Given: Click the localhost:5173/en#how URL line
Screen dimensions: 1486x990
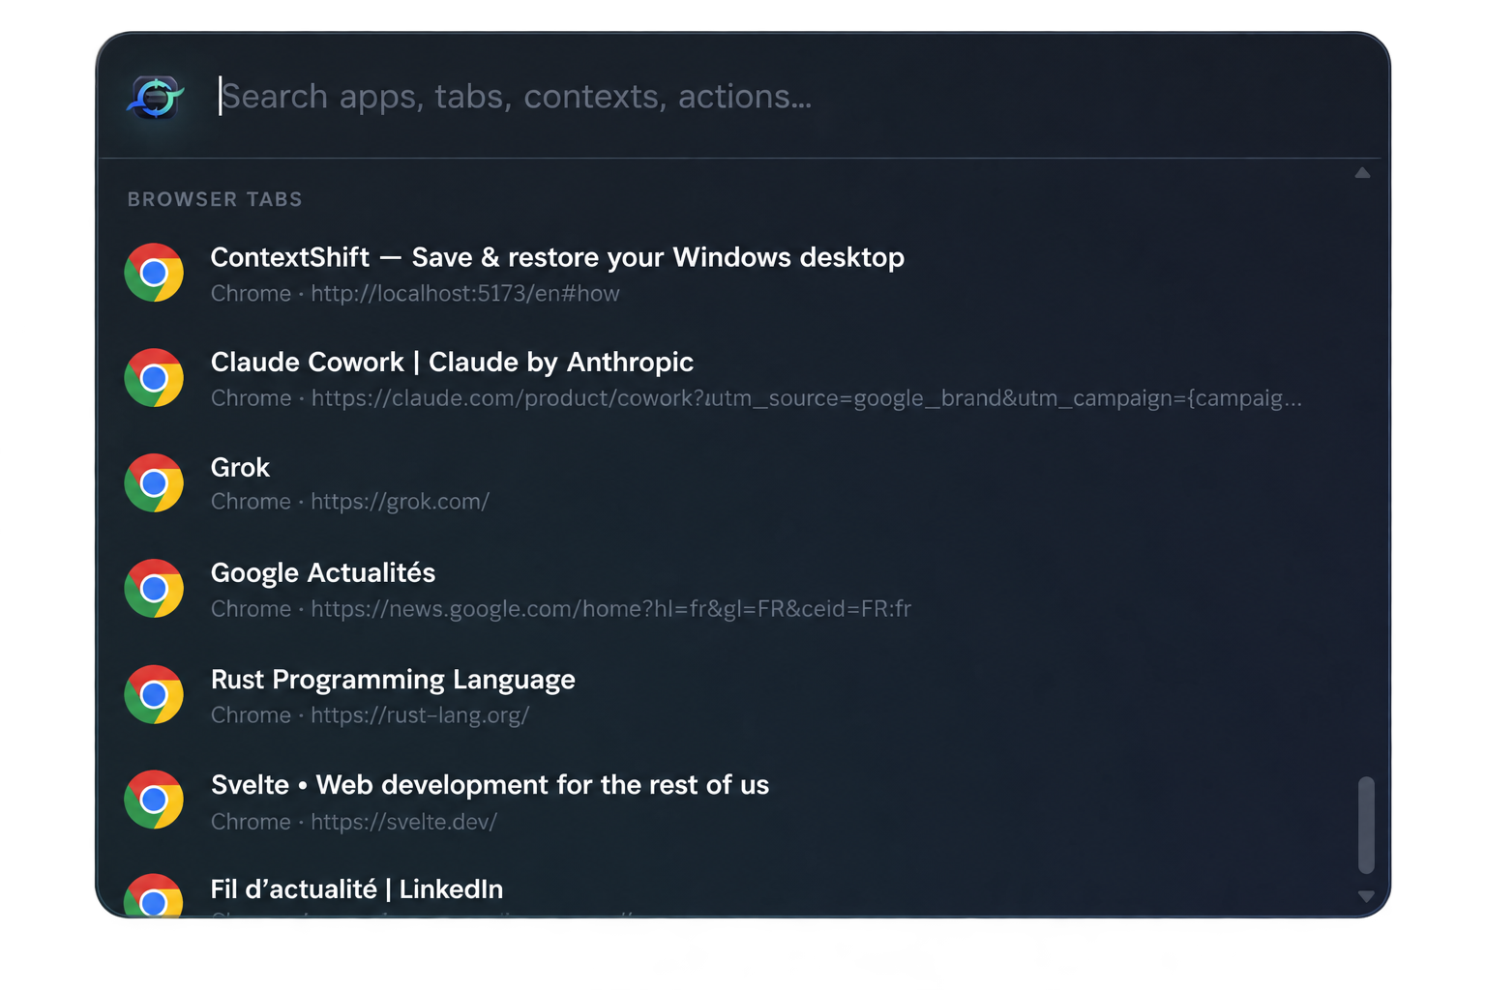Looking at the screenshot, I should [415, 293].
